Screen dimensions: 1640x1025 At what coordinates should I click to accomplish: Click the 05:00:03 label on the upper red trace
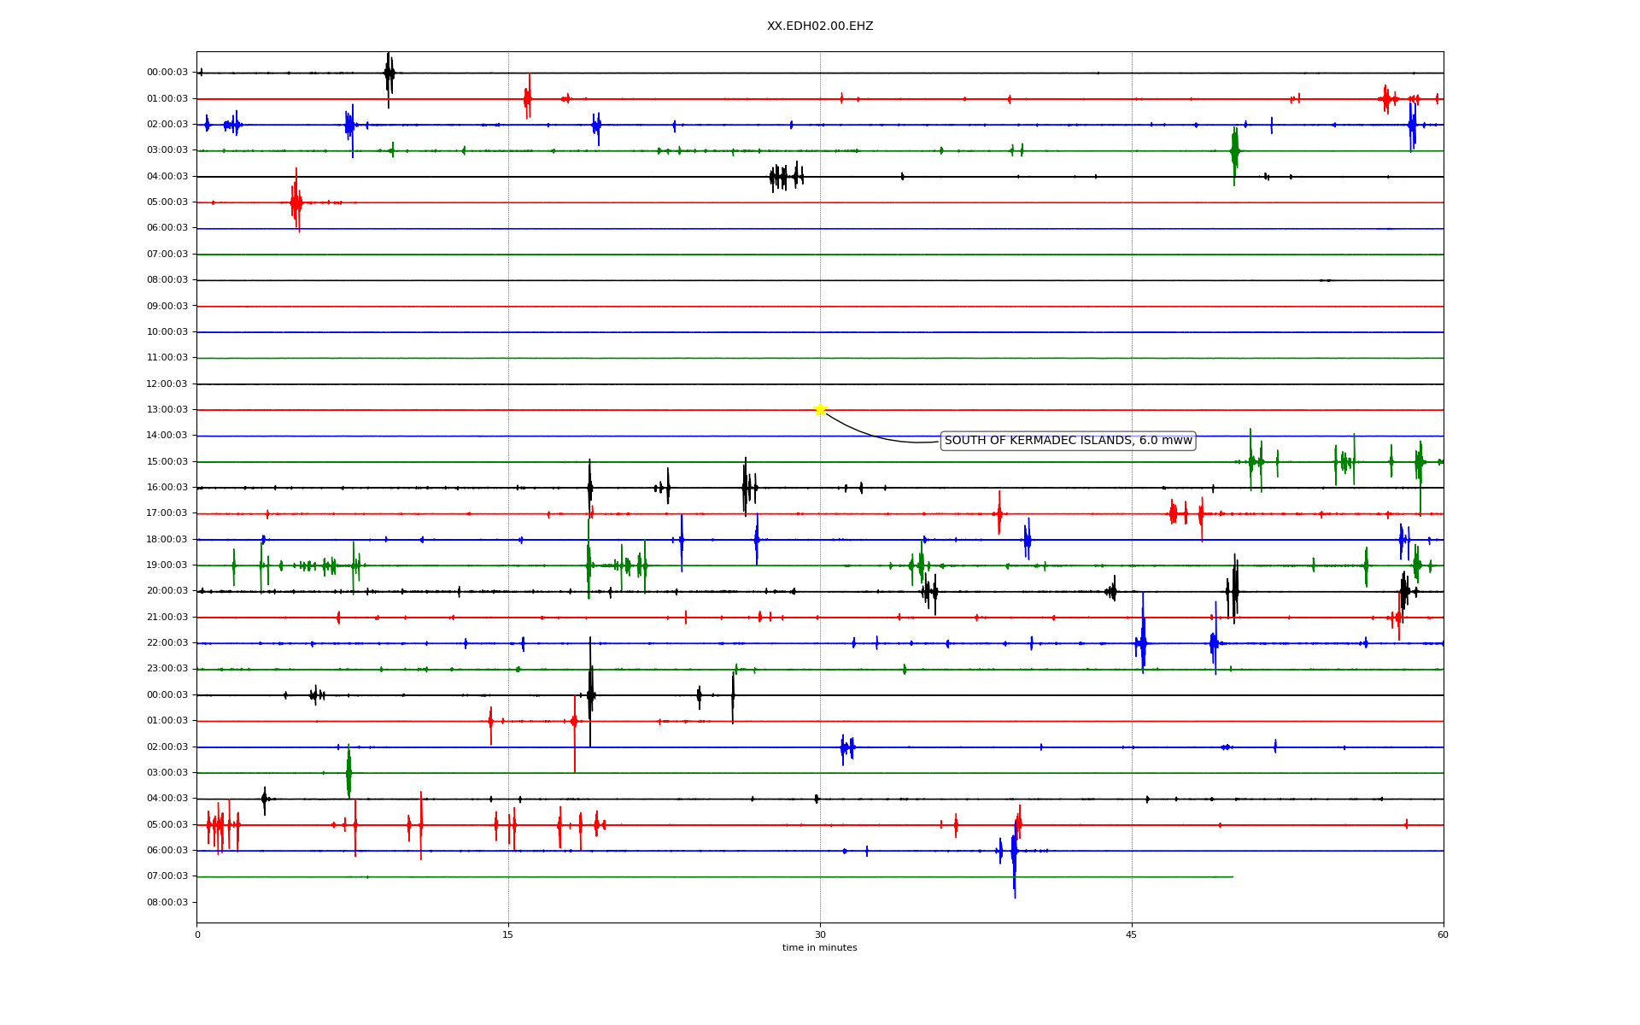point(167,202)
